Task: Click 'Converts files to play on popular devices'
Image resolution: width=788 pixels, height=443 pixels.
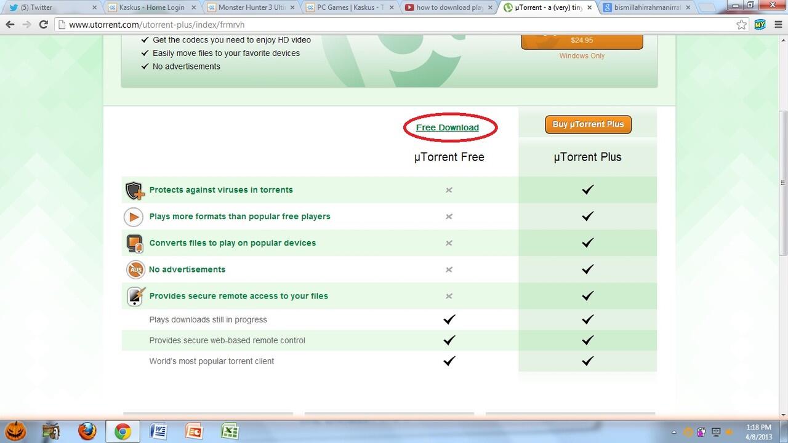Action: click(x=233, y=242)
